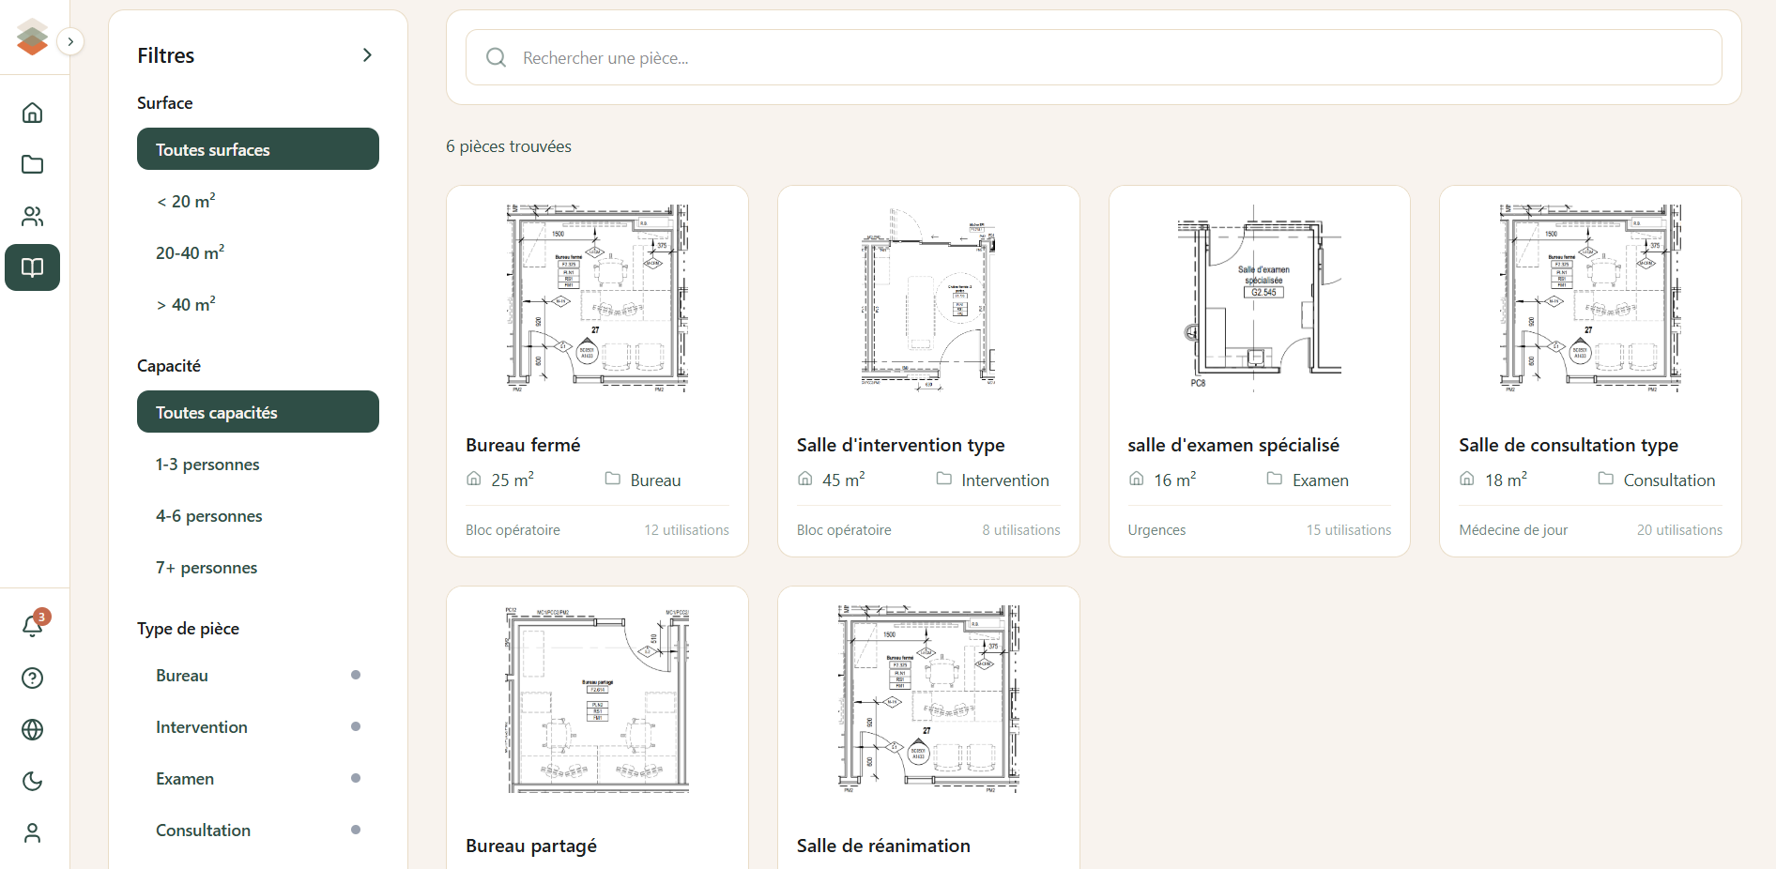Click the Bureau fermé card title
Viewport: 1776px width, 869px height.
coord(523,445)
